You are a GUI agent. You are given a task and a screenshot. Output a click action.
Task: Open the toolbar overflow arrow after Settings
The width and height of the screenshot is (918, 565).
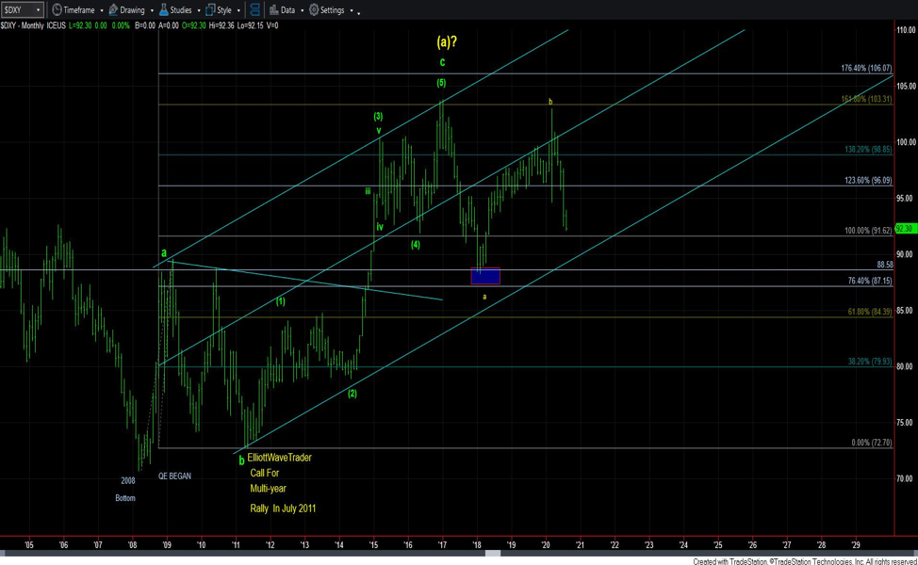click(359, 12)
